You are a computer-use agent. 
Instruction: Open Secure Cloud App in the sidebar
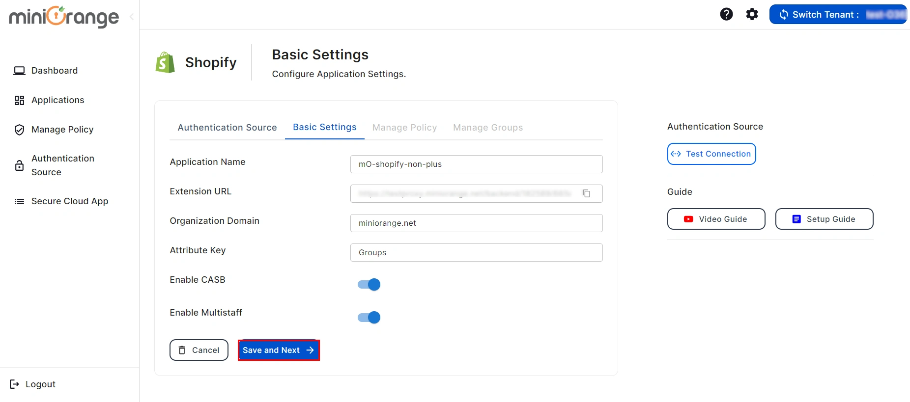tap(70, 201)
